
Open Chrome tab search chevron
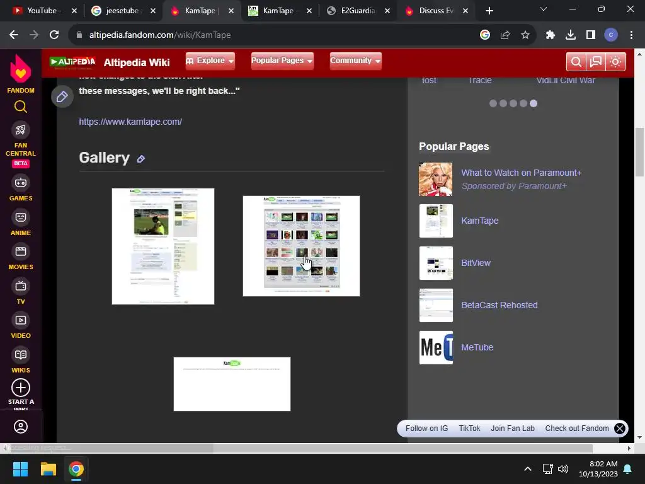click(544, 9)
